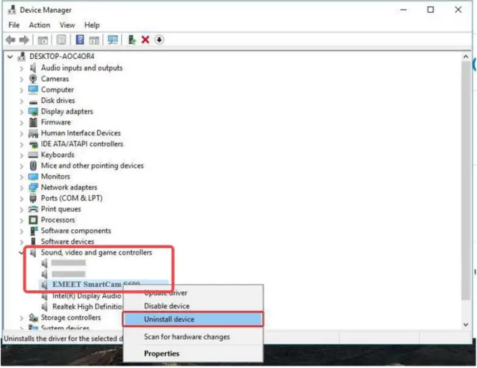Click the Back arrow toolbar icon
The height and width of the screenshot is (368, 477).
coord(11,40)
